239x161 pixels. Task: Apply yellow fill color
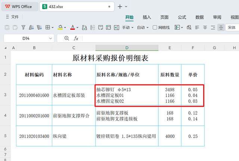(x=60, y=28)
